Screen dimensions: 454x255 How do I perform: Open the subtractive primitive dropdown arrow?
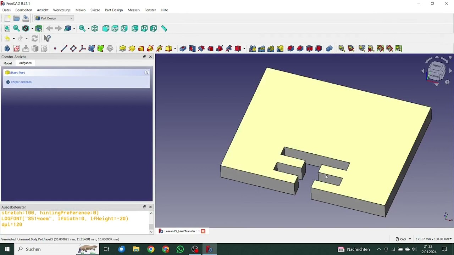(244, 49)
